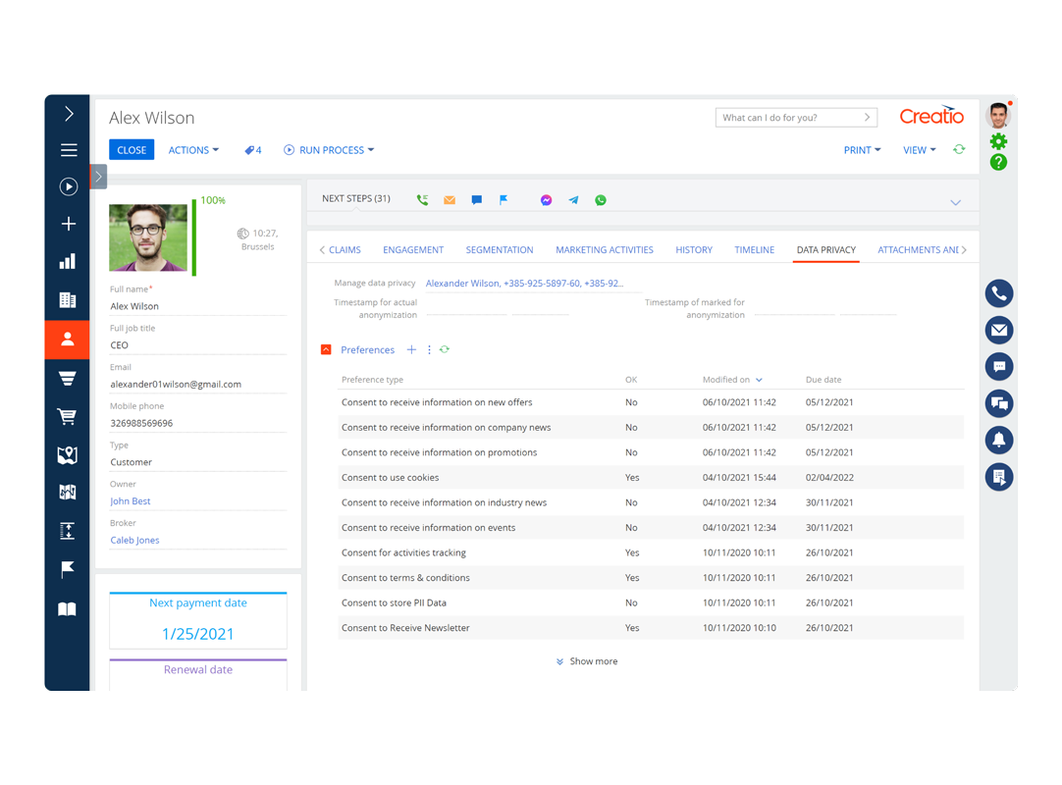Click the CLOSE button
This screenshot has width=1062, height=785.
(132, 150)
